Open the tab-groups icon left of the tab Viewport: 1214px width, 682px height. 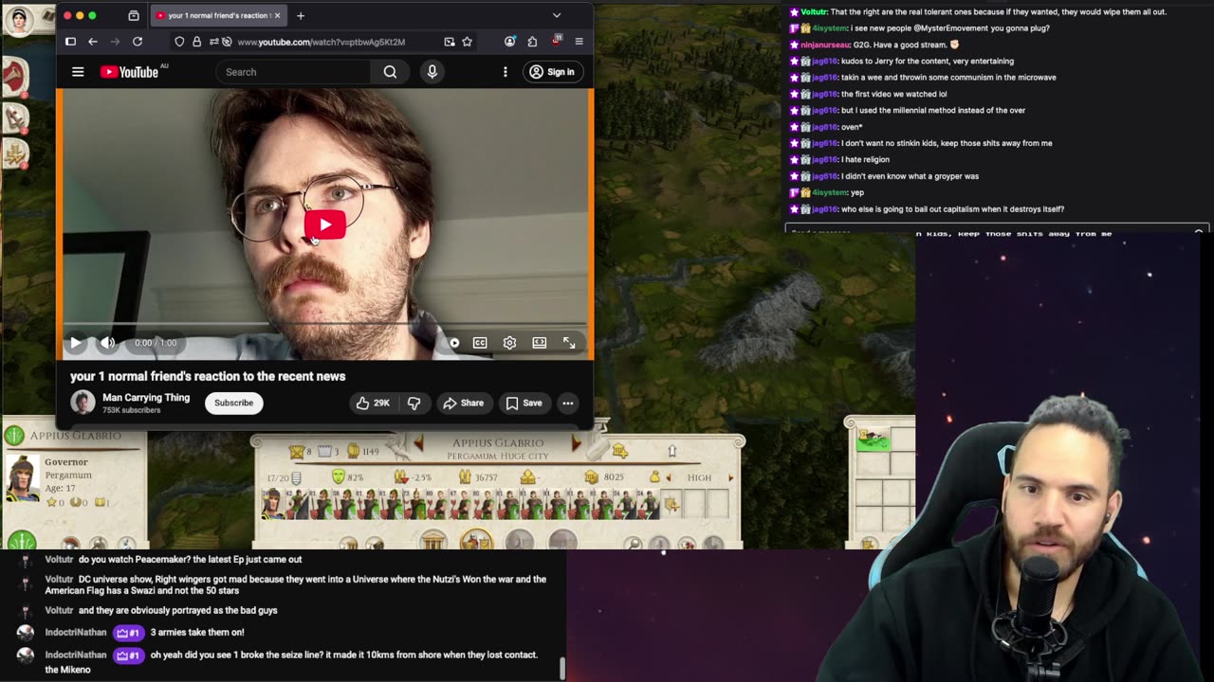(x=134, y=15)
